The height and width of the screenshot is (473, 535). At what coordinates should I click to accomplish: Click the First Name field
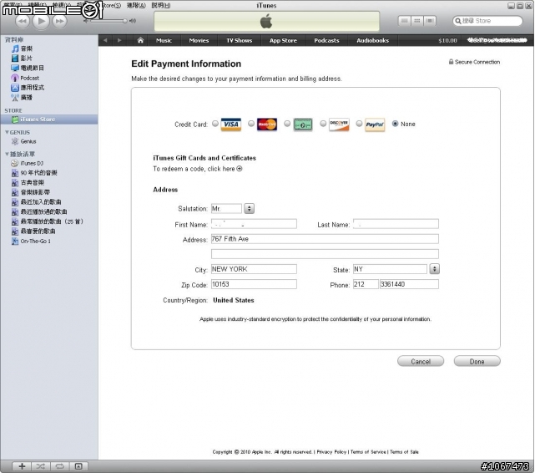(x=254, y=224)
